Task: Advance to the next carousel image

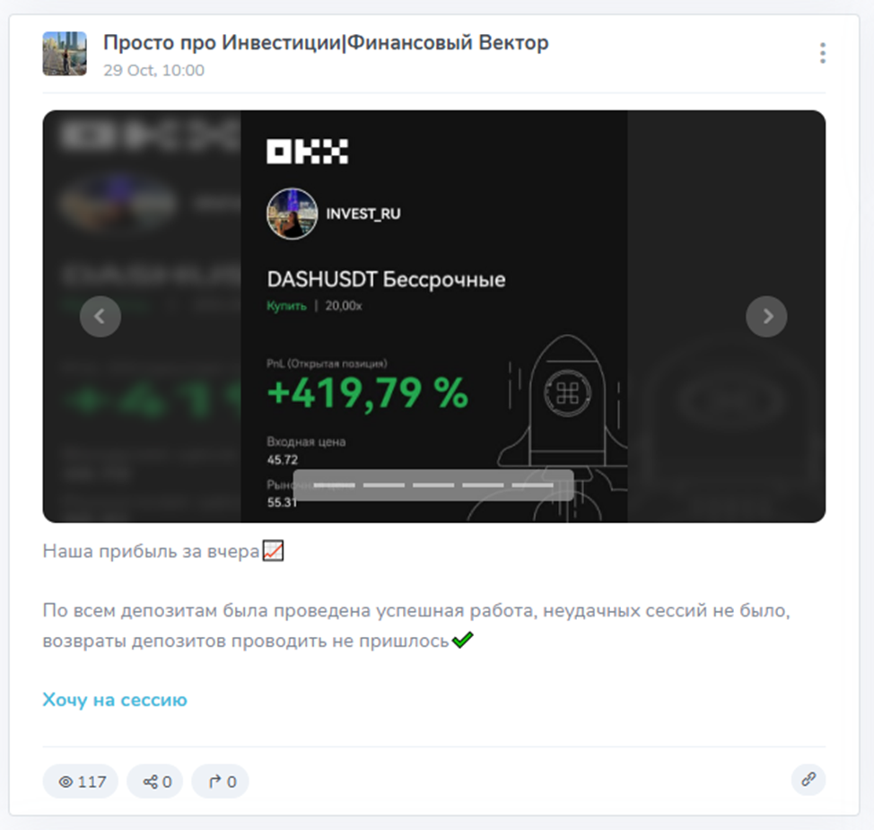Action: click(x=766, y=317)
